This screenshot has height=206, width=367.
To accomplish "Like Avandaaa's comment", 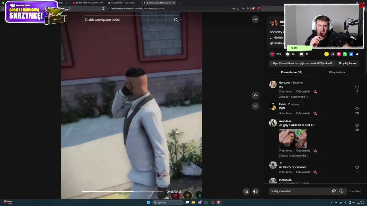I will point(357,126).
